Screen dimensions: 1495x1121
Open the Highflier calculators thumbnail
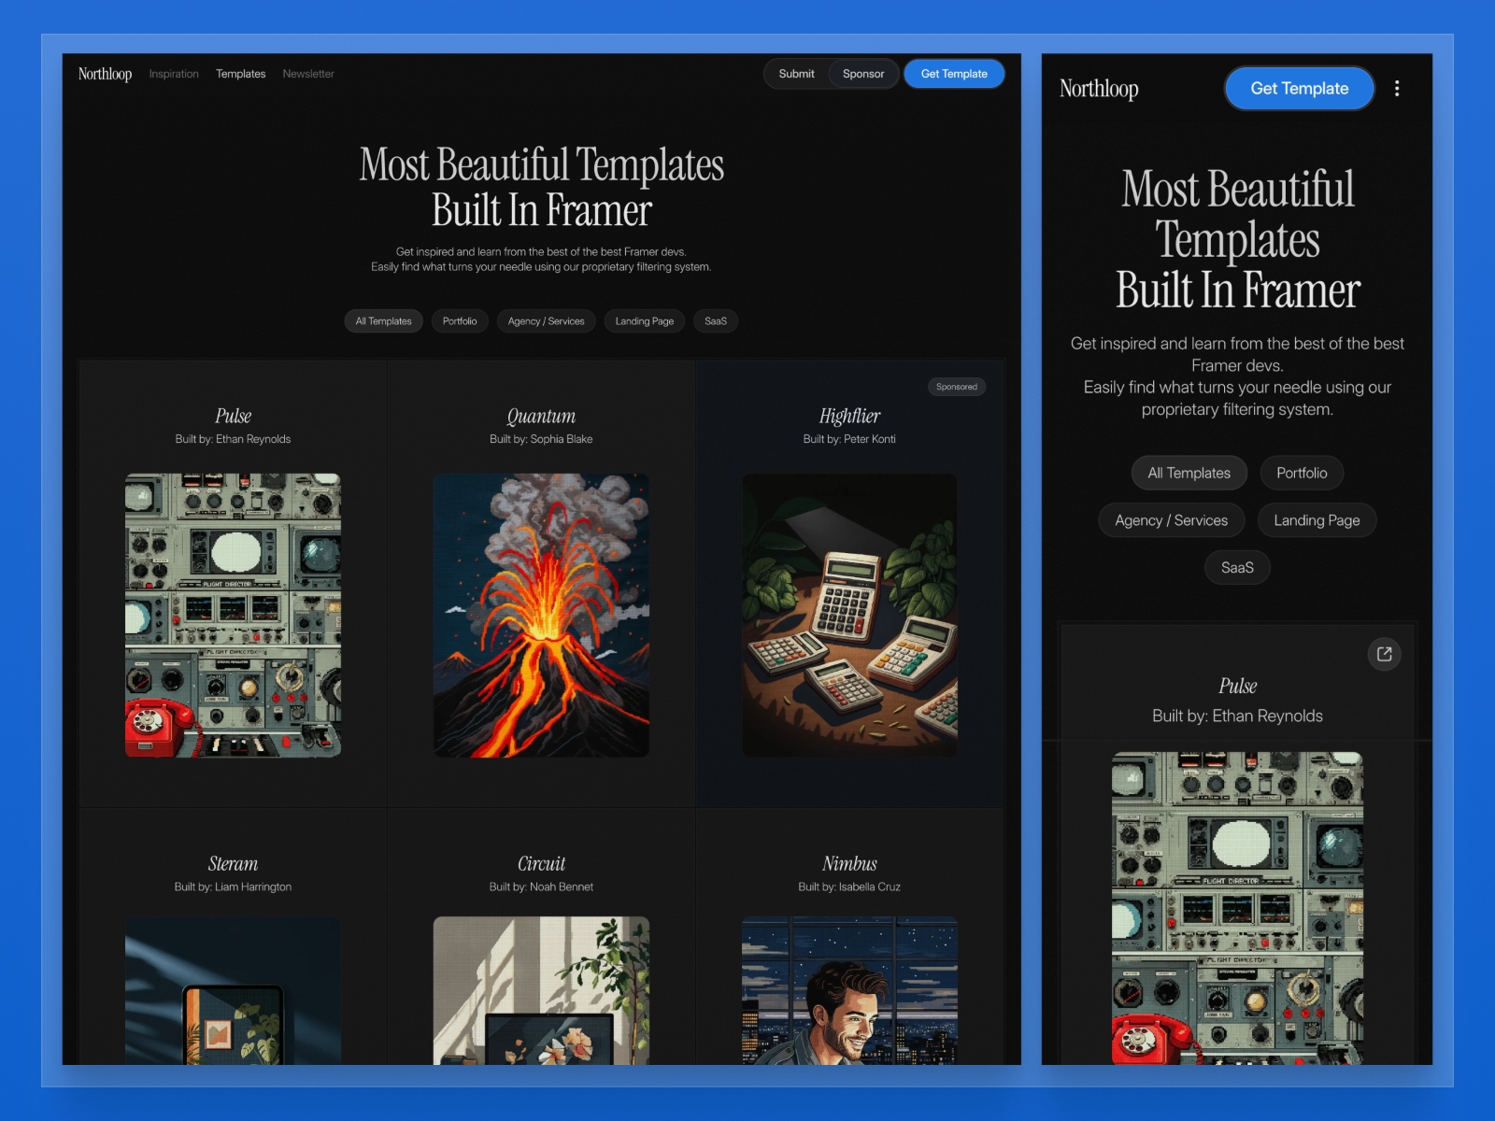[849, 615]
